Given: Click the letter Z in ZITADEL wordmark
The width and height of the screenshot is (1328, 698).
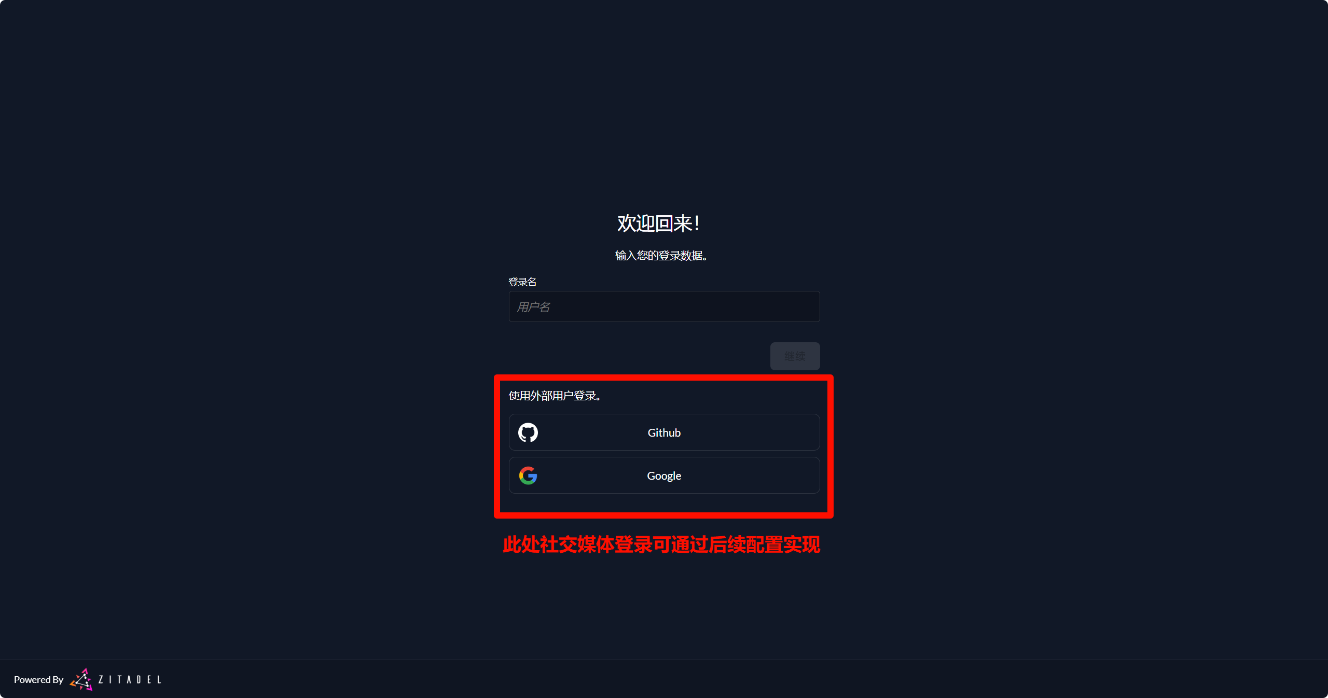Looking at the screenshot, I should [x=101, y=679].
